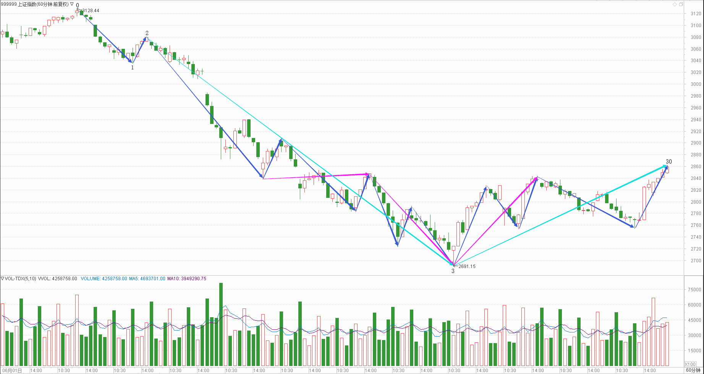Select wave marker labeled 0 at top
This screenshot has height=374, width=704.
[x=78, y=5]
